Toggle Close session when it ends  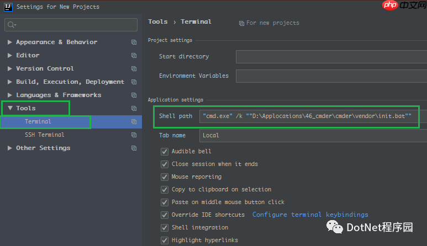click(x=165, y=164)
